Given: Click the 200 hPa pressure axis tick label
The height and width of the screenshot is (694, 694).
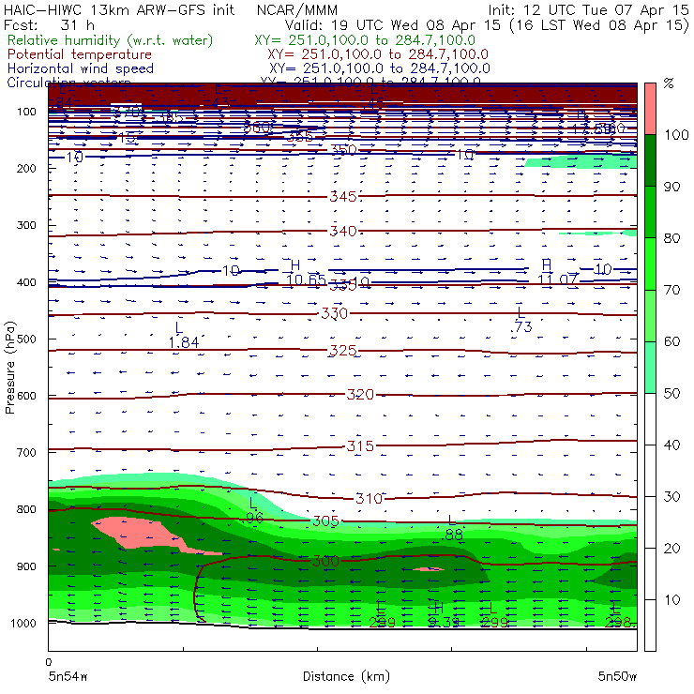Looking at the screenshot, I should point(26,168).
